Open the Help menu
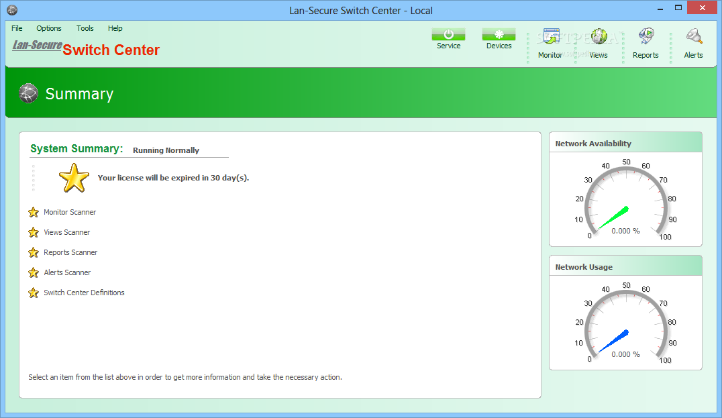Screen dimensions: 722x418 (x=115, y=28)
